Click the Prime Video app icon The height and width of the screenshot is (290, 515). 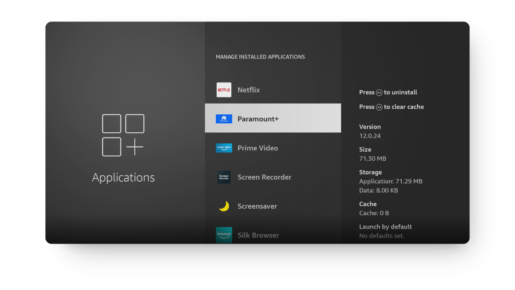tap(224, 148)
